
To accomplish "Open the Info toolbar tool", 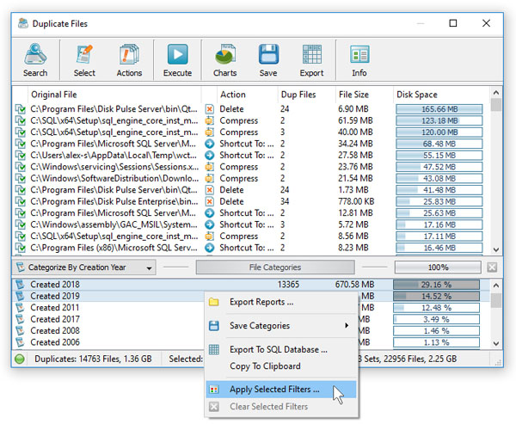I will pyautogui.click(x=359, y=60).
